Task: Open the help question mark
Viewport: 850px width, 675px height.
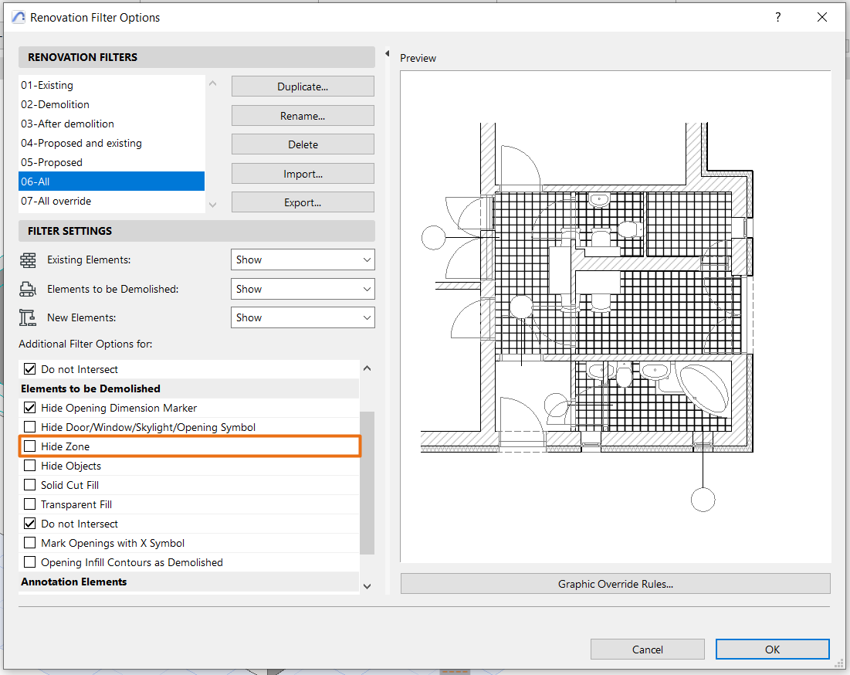Action: click(777, 17)
